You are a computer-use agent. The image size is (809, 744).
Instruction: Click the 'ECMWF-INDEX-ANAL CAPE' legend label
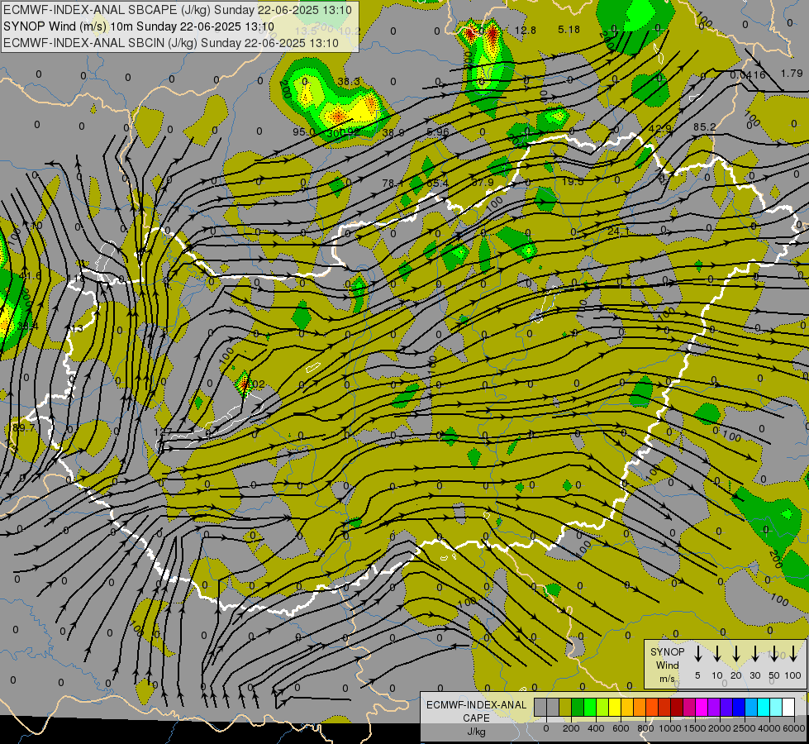pyautogui.click(x=476, y=711)
